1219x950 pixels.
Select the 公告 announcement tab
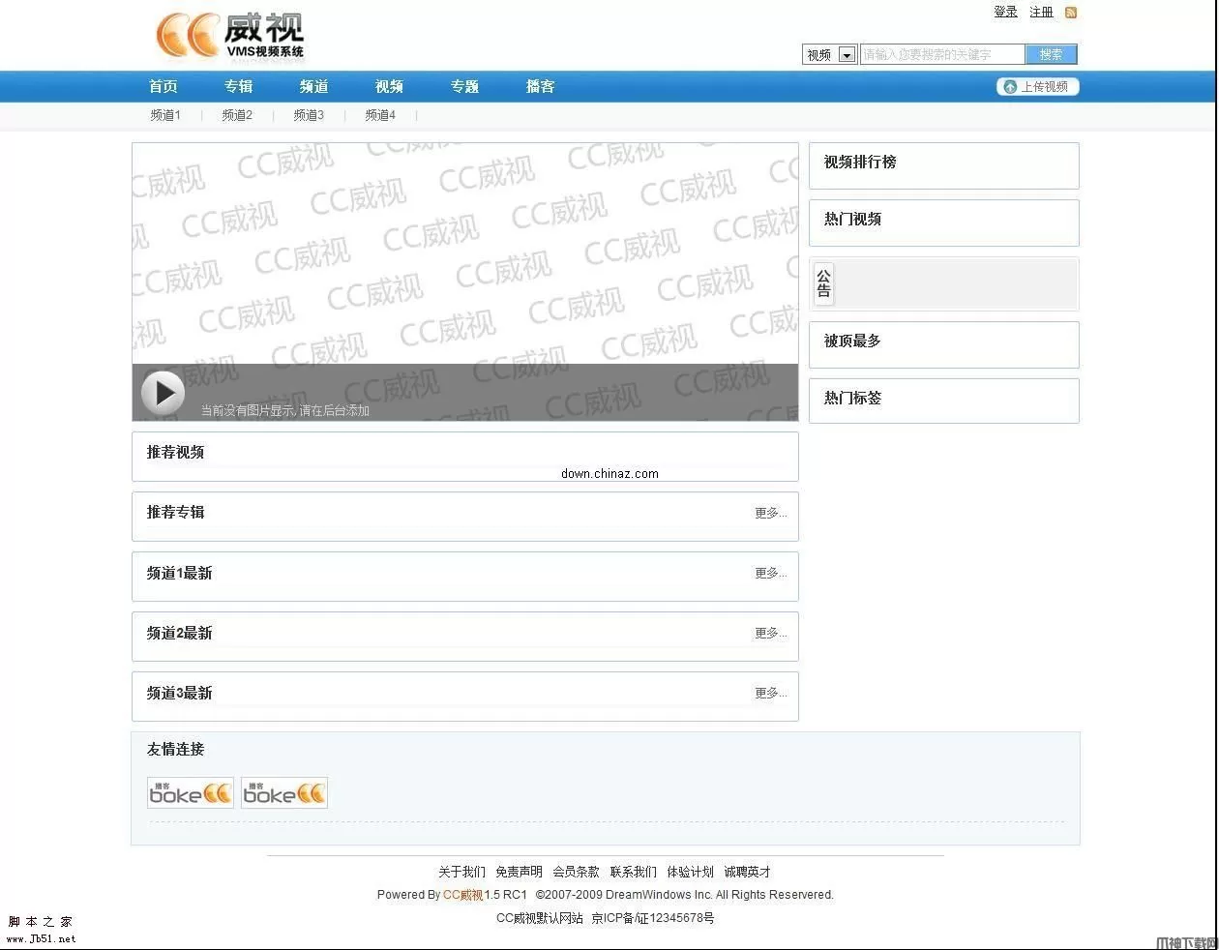823,283
